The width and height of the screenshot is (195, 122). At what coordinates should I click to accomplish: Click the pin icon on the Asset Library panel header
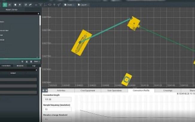(38, 13)
